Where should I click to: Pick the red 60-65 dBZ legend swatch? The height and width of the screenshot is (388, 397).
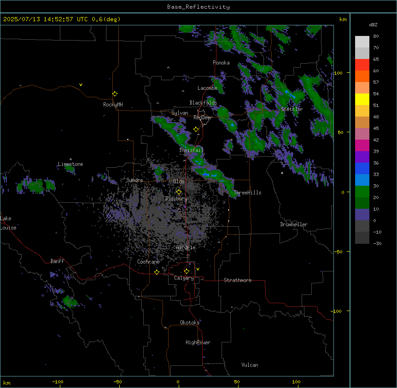click(x=362, y=65)
